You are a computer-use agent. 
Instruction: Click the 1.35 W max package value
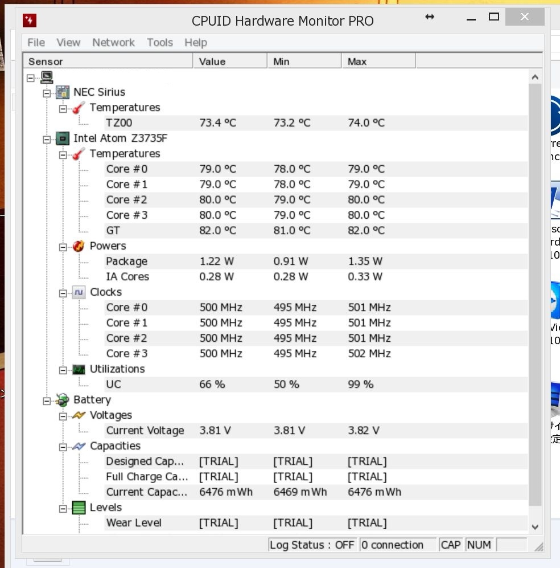[x=365, y=261]
